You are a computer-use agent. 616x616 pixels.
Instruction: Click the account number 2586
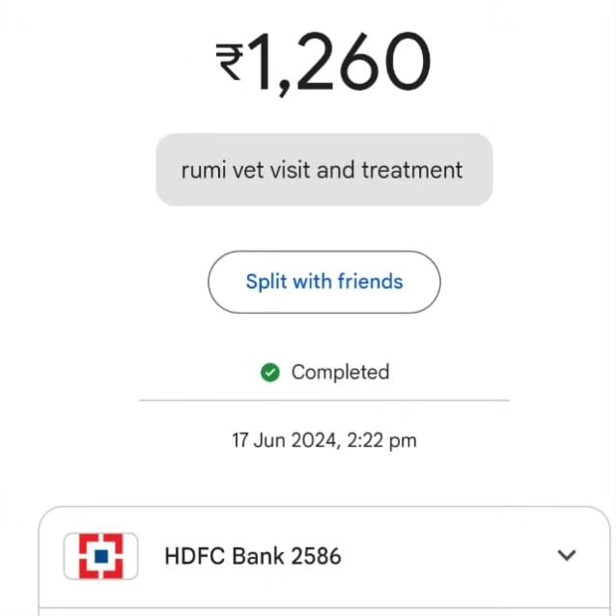317,556
